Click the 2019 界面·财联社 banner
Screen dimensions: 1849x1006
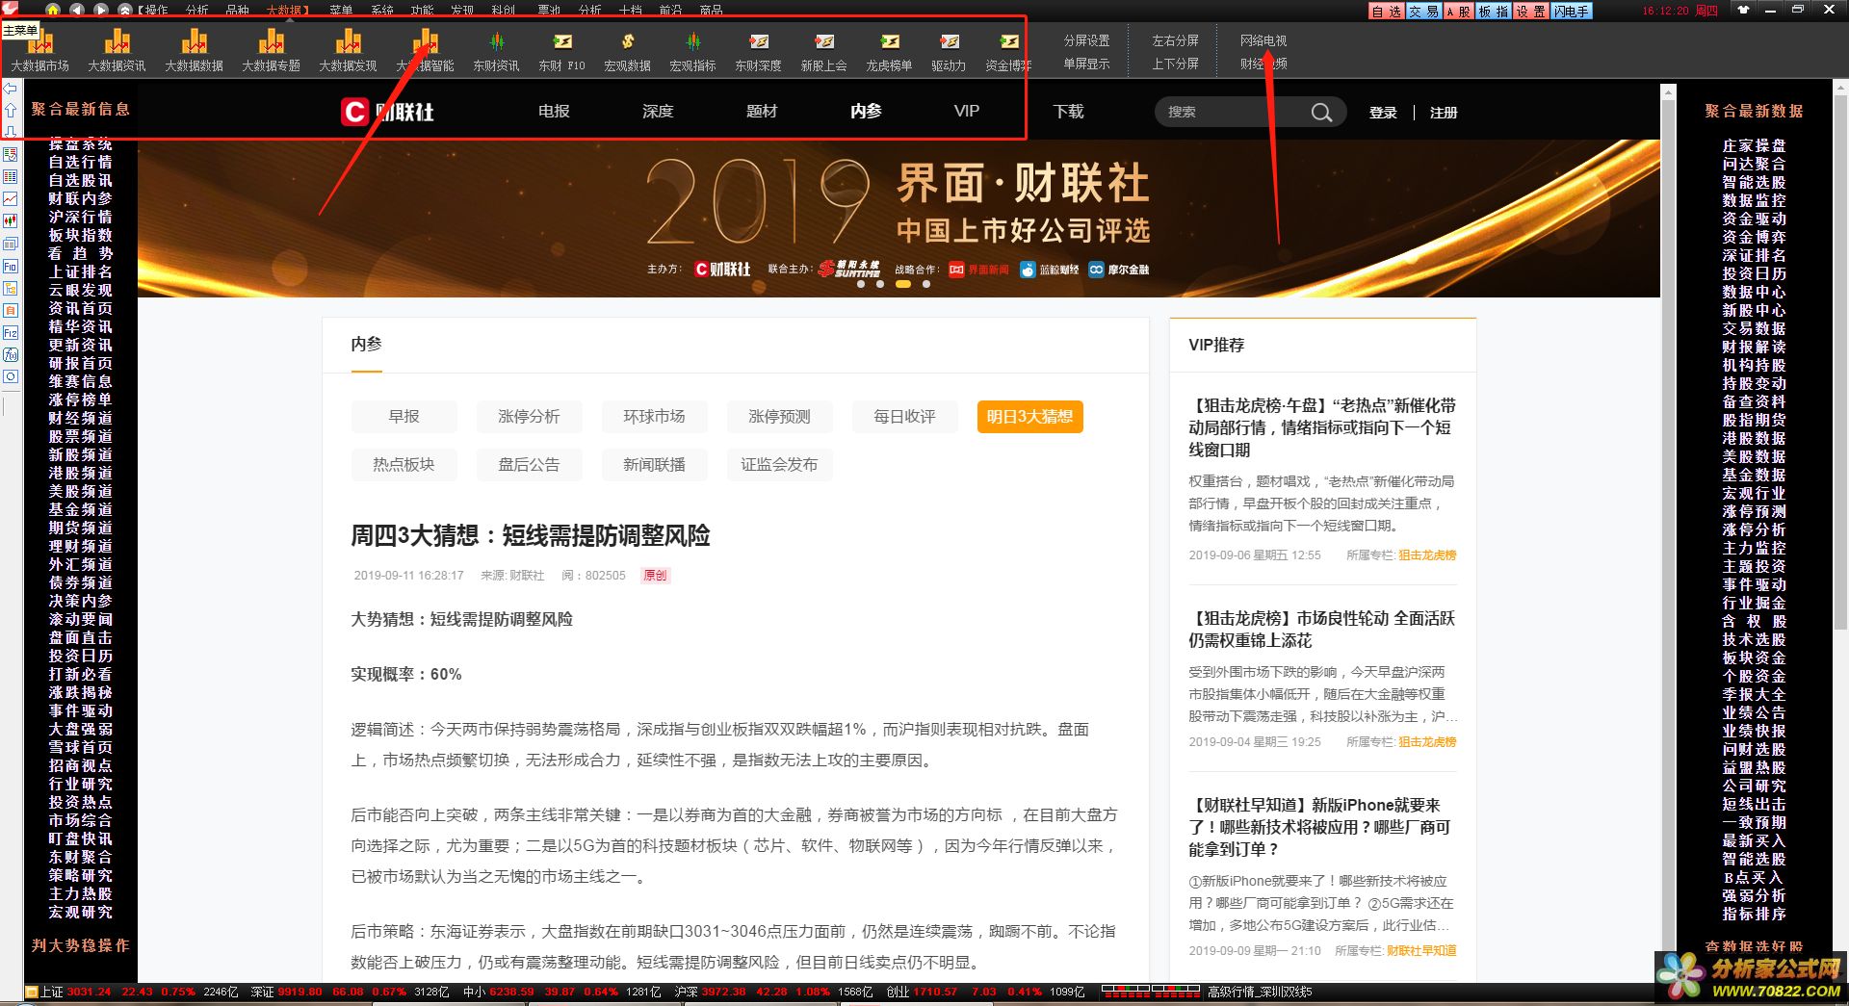(898, 219)
